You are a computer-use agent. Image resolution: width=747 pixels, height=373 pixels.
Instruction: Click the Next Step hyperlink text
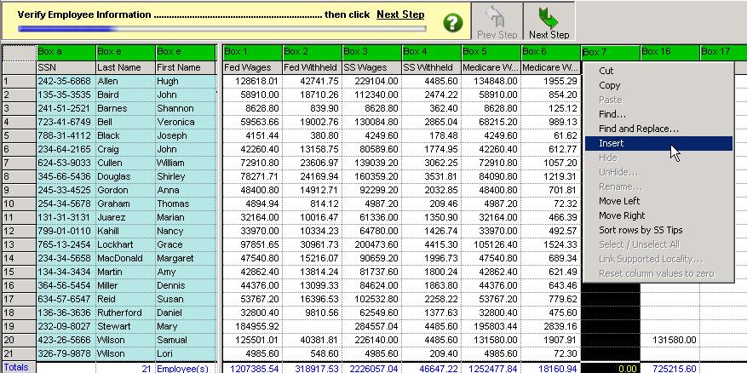pos(399,14)
